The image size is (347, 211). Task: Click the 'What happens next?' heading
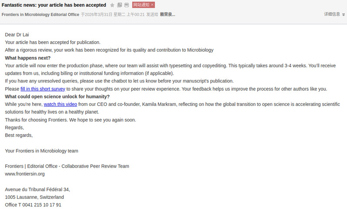coord(28,58)
